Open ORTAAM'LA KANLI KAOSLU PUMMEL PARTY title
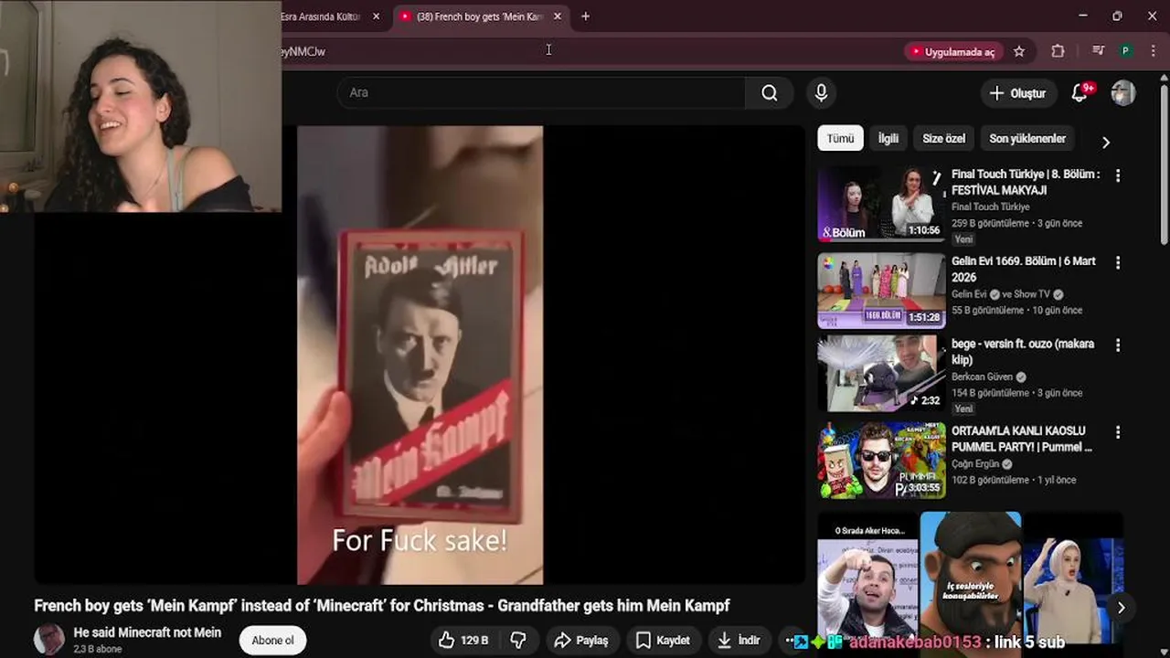The height and width of the screenshot is (658, 1170). click(1022, 439)
